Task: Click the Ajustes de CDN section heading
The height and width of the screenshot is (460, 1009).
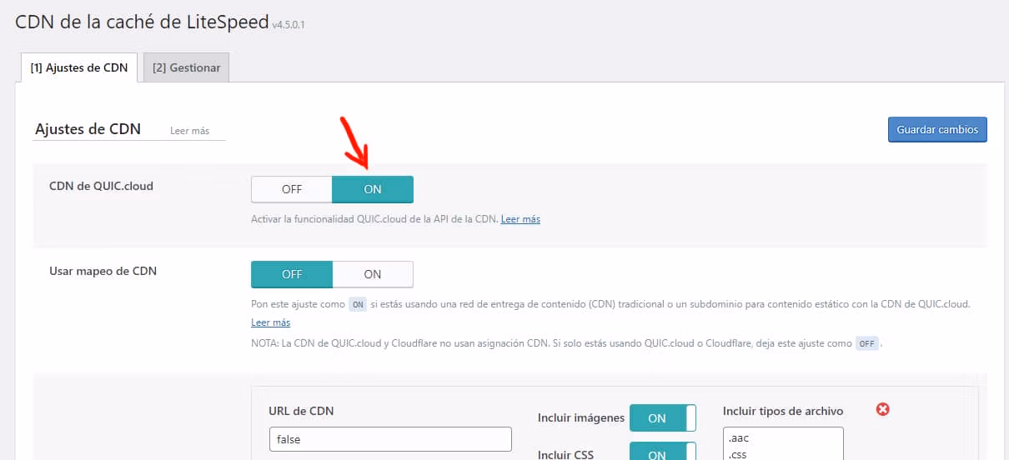Action: tap(88, 129)
